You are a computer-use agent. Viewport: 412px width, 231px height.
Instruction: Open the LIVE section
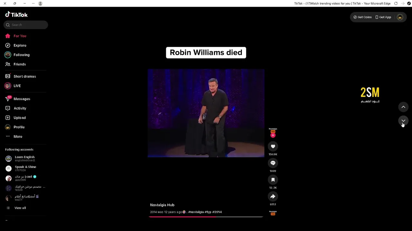(x=17, y=86)
